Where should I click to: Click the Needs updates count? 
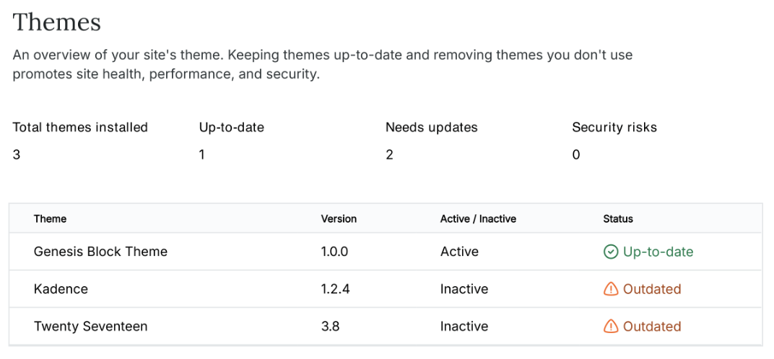coord(389,154)
